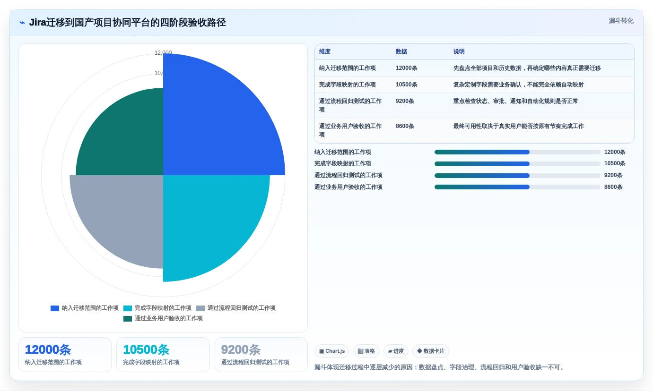This screenshot has width=653, height=391.
Task: Click progress value label 12000条
Action: 615,152
